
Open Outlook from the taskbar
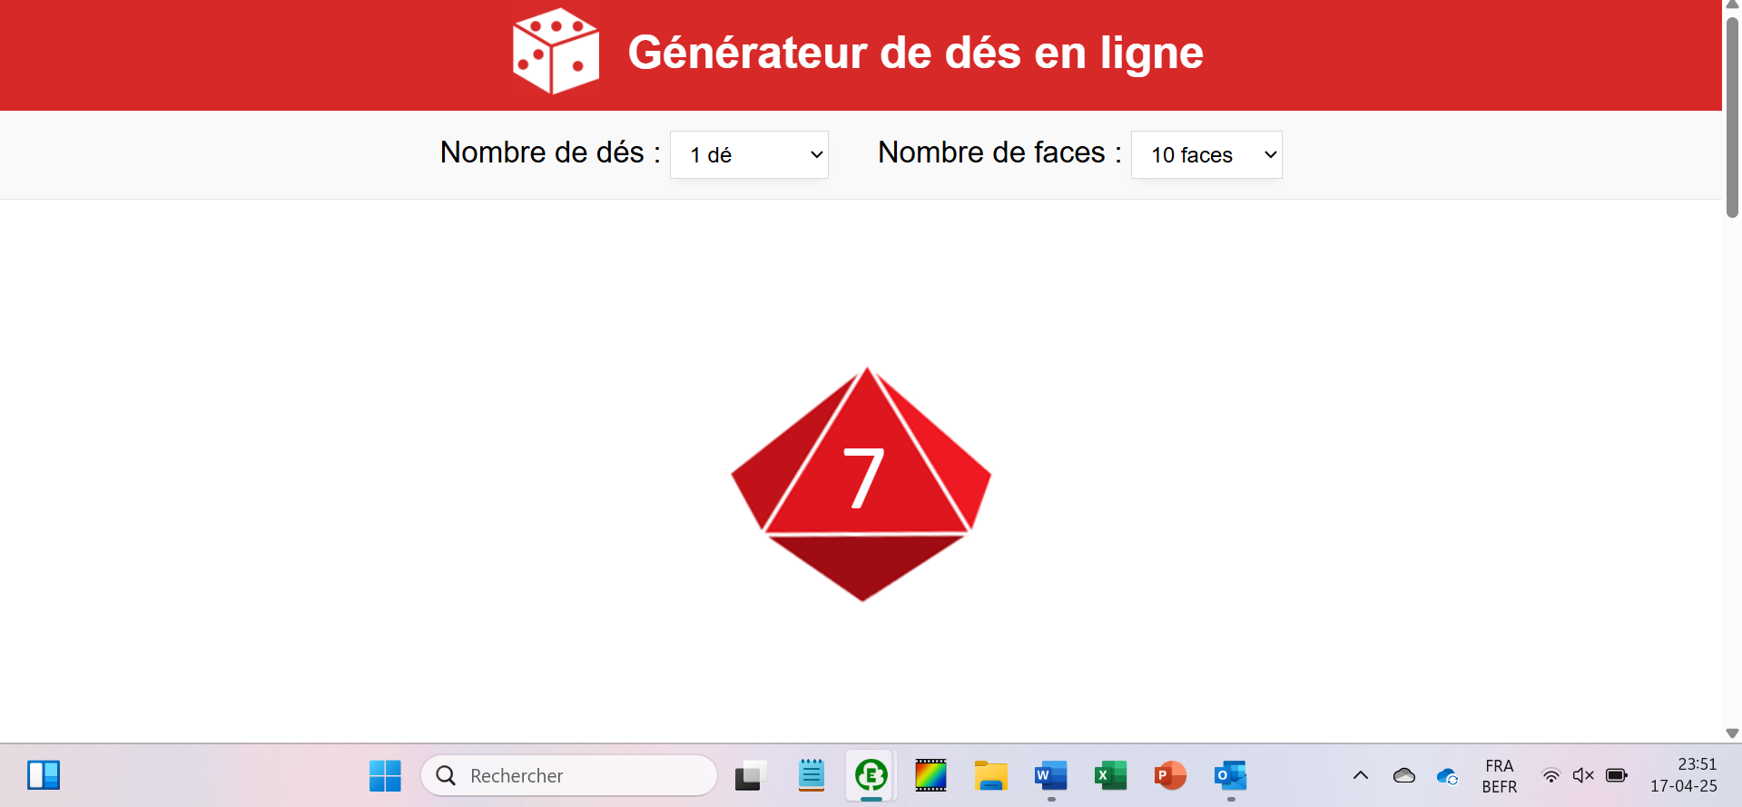click(1230, 775)
